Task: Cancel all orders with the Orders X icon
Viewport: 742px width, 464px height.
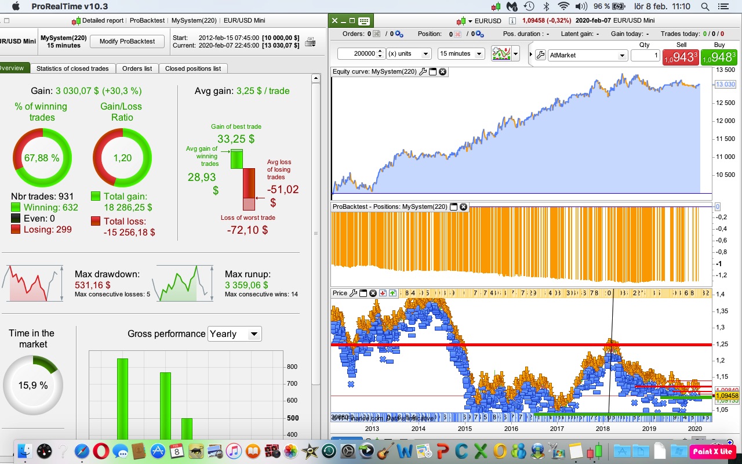Action: 376,34
